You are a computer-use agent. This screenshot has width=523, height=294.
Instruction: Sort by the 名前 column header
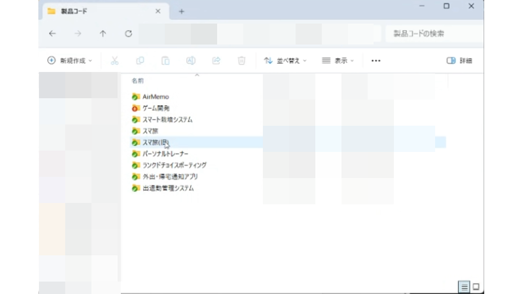pyautogui.click(x=138, y=81)
